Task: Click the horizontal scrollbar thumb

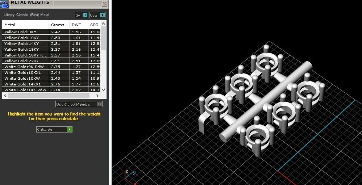Action: (49, 96)
